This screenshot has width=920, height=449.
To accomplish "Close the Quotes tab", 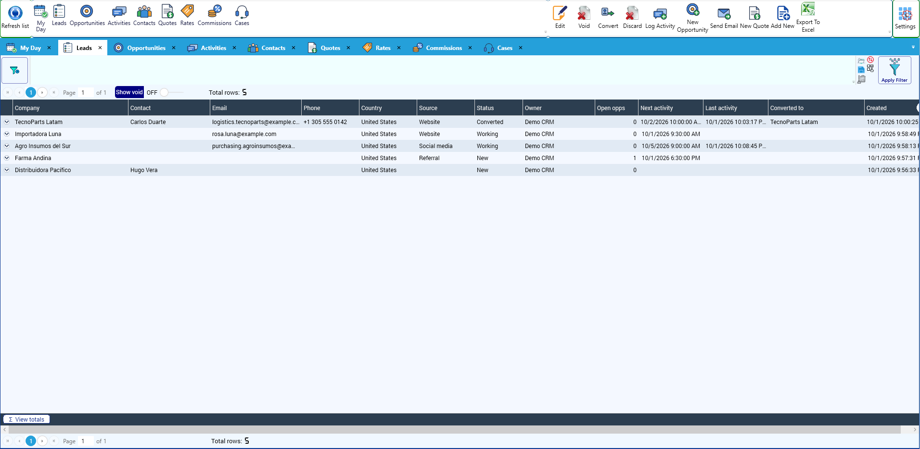I will click(x=348, y=48).
